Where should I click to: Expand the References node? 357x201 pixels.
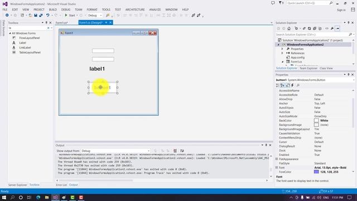[282, 53]
